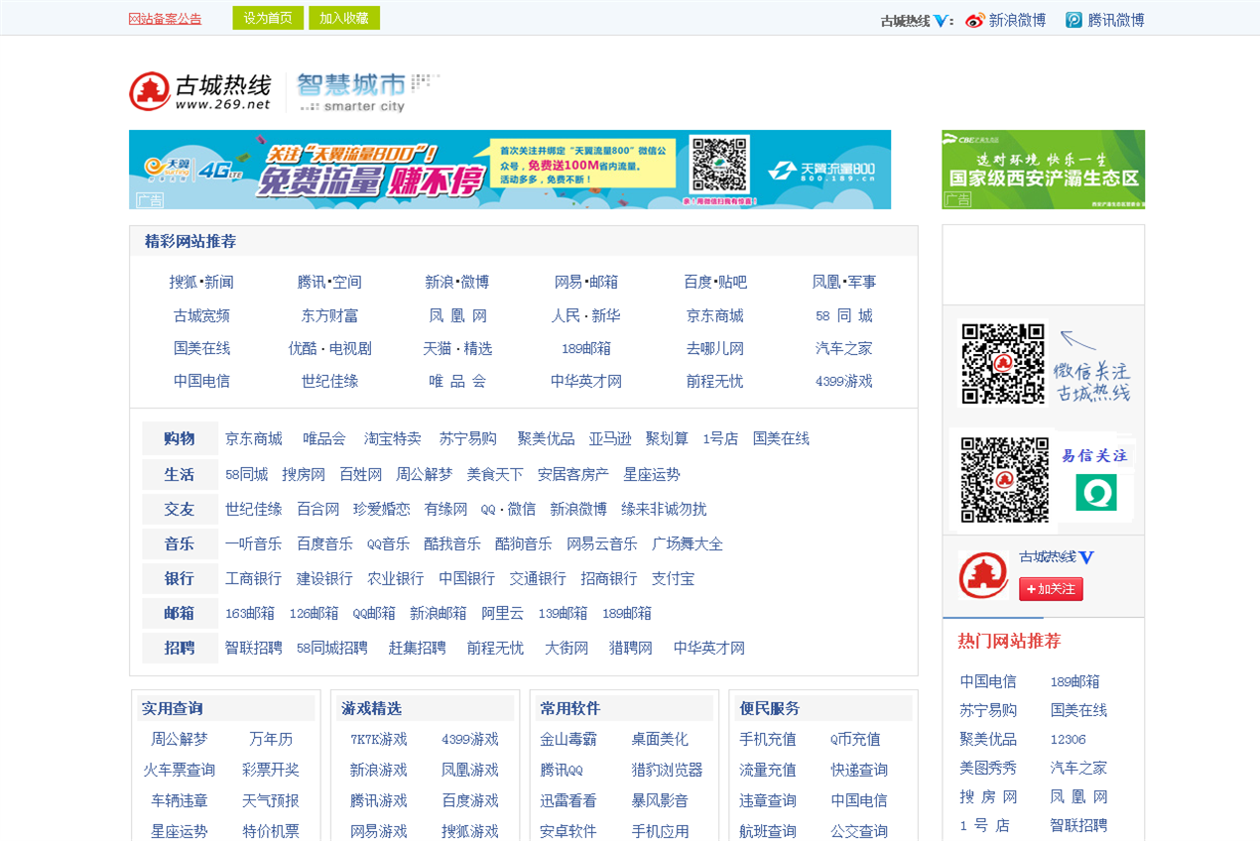The width and height of the screenshot is (1260, 841).
Task: Click the 设为首页 button
Action: [268, 18]
